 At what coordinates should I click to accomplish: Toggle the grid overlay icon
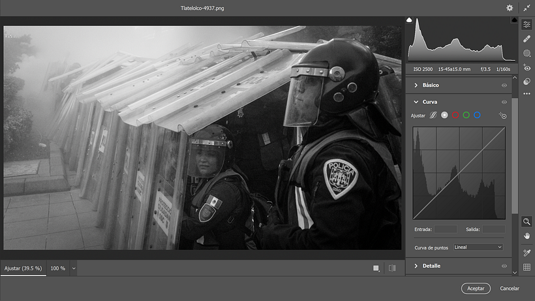click(x=527, y=267)
